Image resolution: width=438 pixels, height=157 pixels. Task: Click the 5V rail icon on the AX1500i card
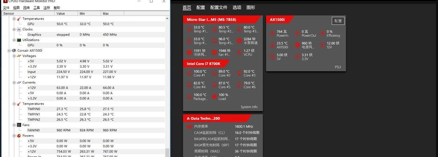tap(272, 57)
